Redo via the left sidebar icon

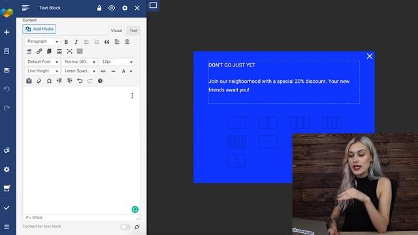click(7, 108)
